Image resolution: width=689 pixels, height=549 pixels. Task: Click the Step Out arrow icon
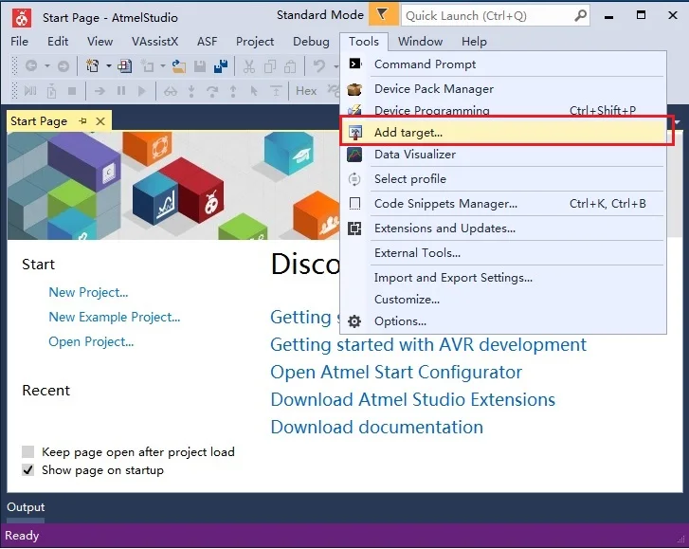tap(233, 91)
